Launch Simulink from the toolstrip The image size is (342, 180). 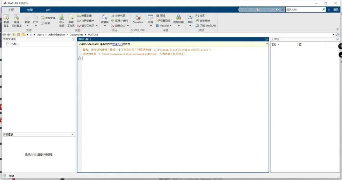tap(138, 19)
